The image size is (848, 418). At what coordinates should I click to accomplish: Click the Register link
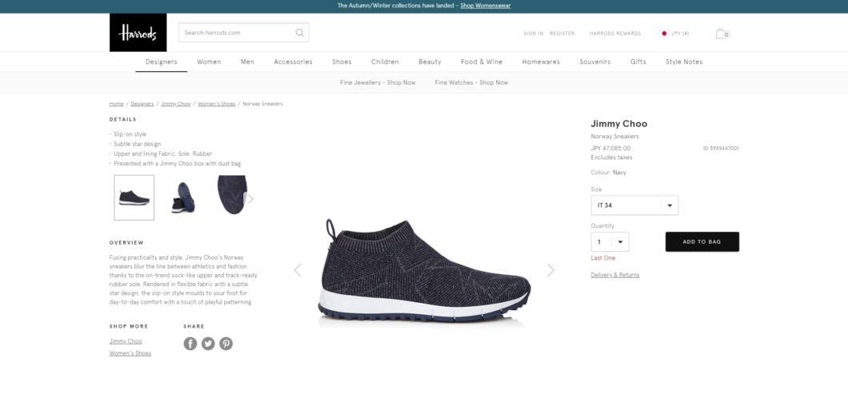pos(562,34)
